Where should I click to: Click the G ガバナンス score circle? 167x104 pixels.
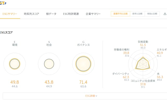[83, 64]
